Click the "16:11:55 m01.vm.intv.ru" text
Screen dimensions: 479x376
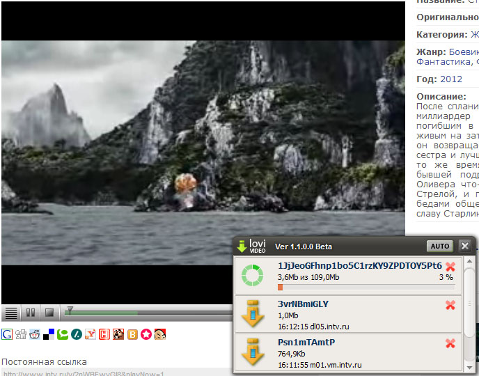[x=320, y=365]
